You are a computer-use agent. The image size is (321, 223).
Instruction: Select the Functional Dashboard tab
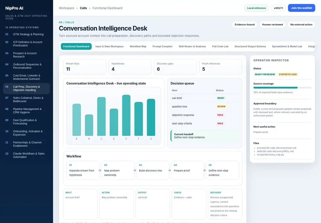[x=76, y=46]
